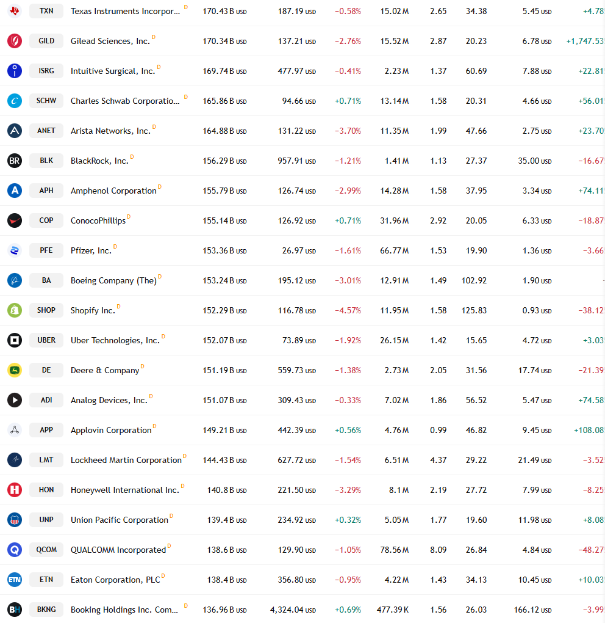Click the Pfizer logo icon
This screenshot has height=623, width=605.
pos(15,250)
